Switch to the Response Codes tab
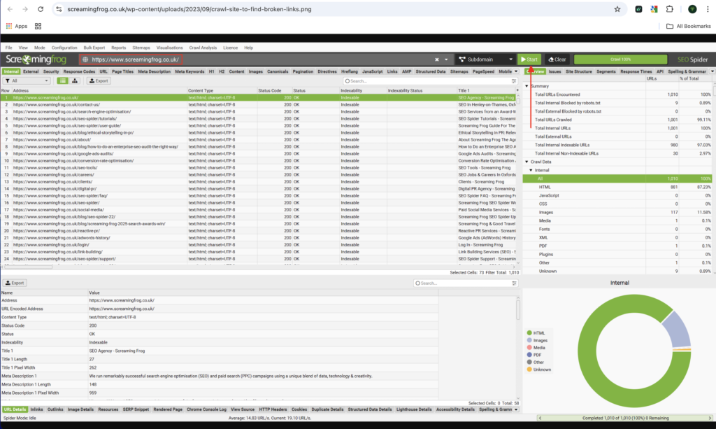Viewport: 716px width, 429px height. click(80, 71)
